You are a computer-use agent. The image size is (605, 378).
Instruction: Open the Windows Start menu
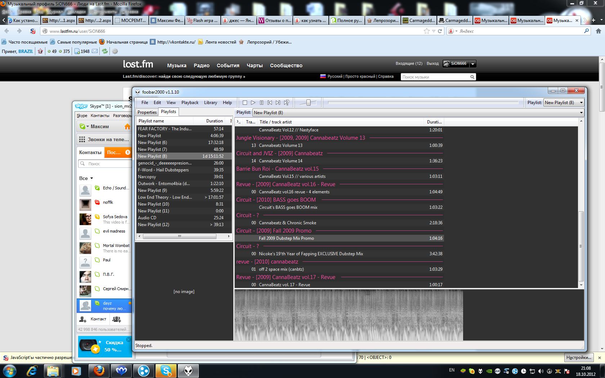point(9,370)
